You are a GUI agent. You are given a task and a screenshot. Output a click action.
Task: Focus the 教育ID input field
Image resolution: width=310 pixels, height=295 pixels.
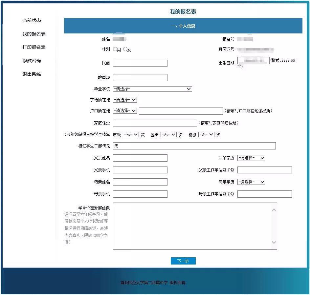click(x=140, y=78)
